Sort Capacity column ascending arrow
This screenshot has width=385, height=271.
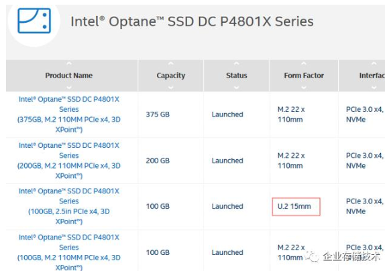(170, 64)
